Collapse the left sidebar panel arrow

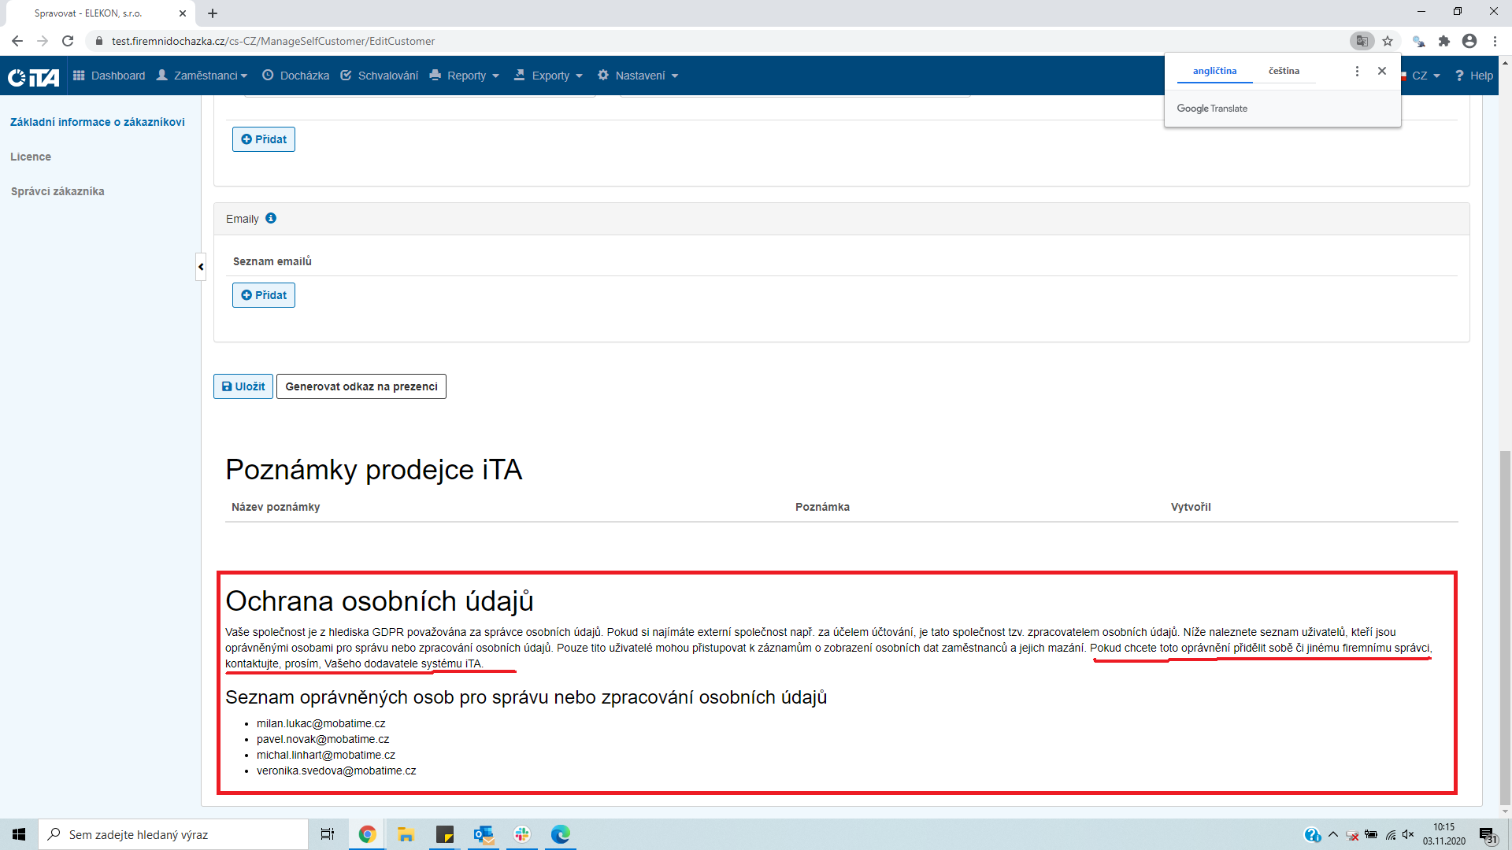[x=201, y=267]
